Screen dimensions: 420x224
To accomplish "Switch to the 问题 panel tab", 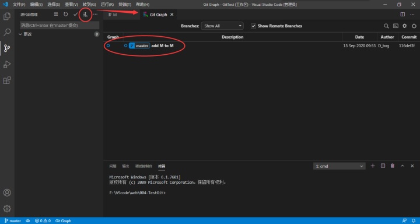I will (113, 166).
